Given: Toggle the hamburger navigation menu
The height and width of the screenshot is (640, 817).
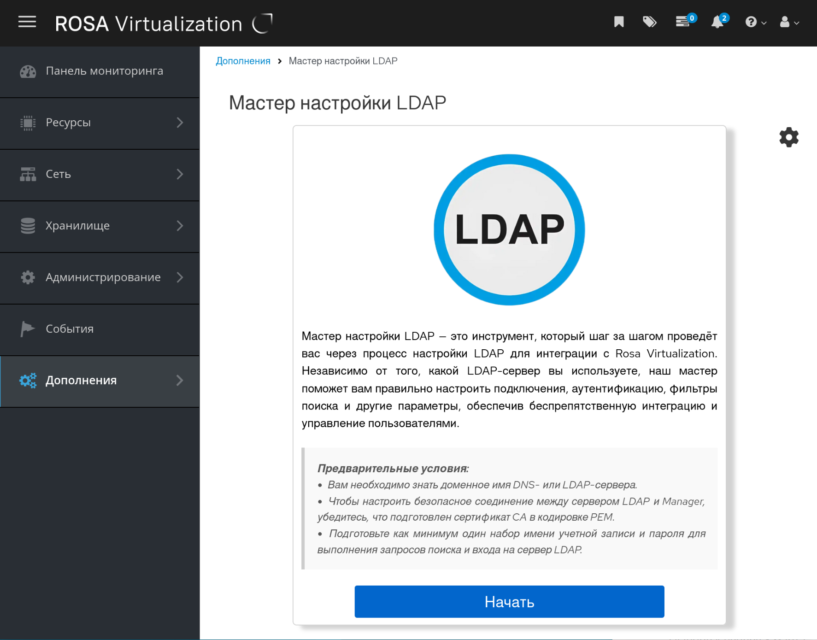Looking at the screenshot, I should coord(27,22).
